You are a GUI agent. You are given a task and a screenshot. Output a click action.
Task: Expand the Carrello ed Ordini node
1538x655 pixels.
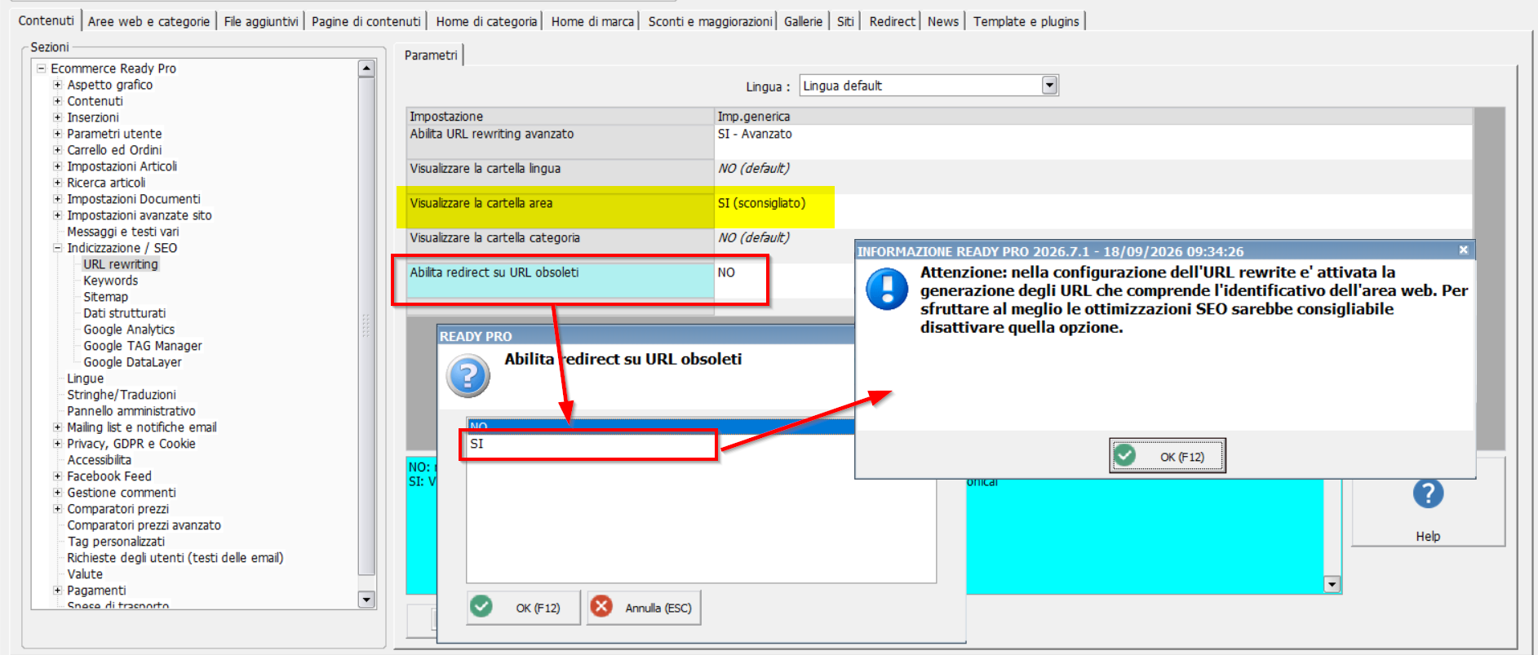(x=58, y=150)
